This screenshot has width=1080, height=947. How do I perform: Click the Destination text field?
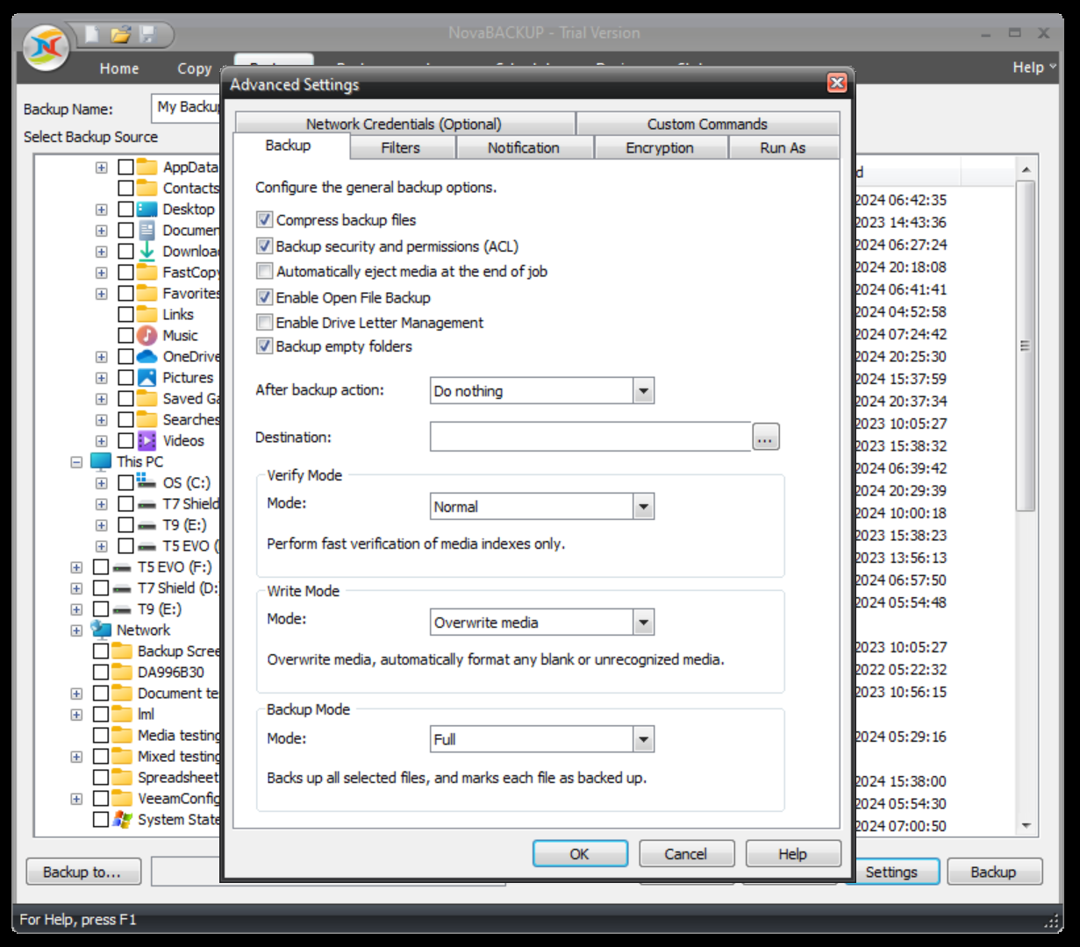(590, 437)
